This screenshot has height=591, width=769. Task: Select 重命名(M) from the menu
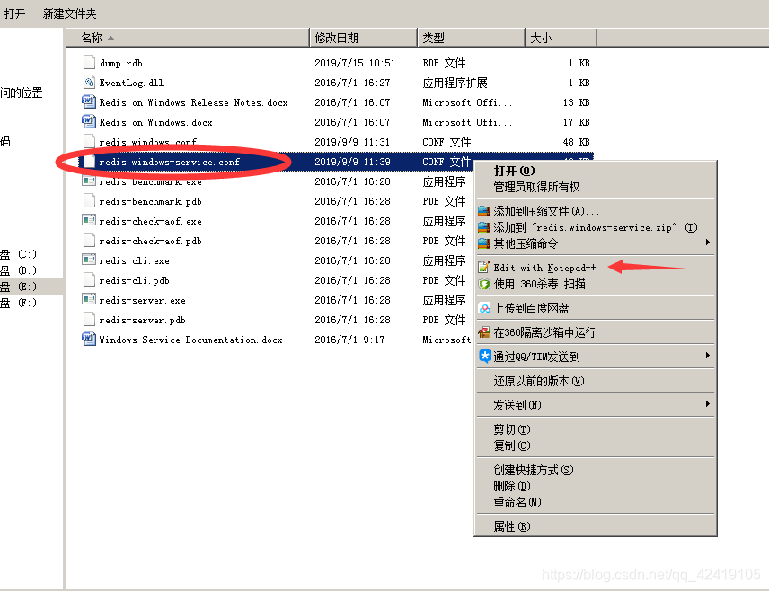pyautogui.click(x=596, y=502)
